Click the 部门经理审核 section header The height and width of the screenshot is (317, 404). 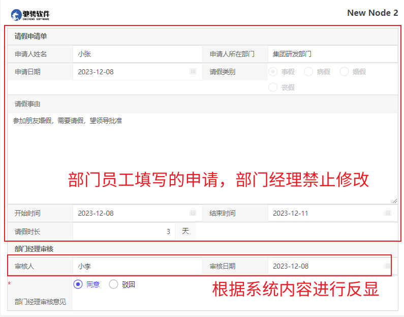tap(34, 249)
